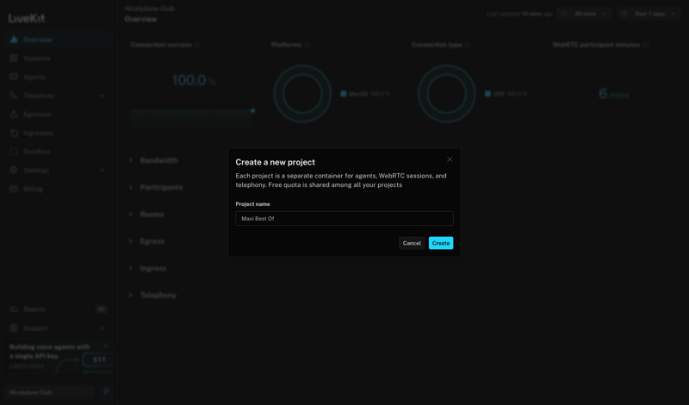Close the Create a new project dialog

pyautogui.click(x=450, y=159)
